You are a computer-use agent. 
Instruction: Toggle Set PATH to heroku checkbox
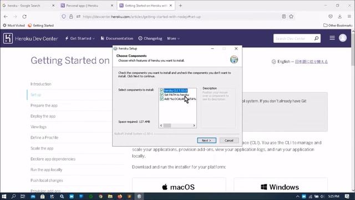[x=161, y=94]
